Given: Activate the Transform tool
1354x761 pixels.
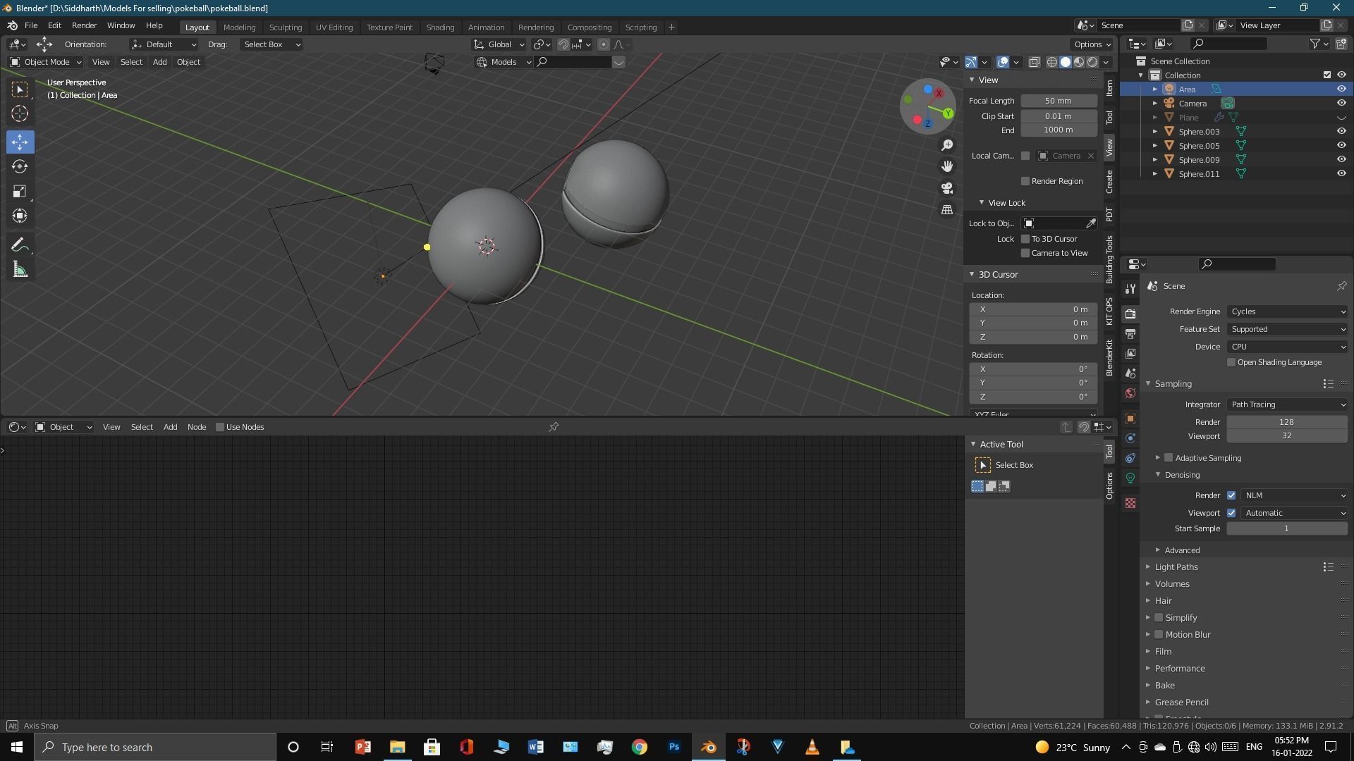Looking at the screenshot, I should coord(20,216).
